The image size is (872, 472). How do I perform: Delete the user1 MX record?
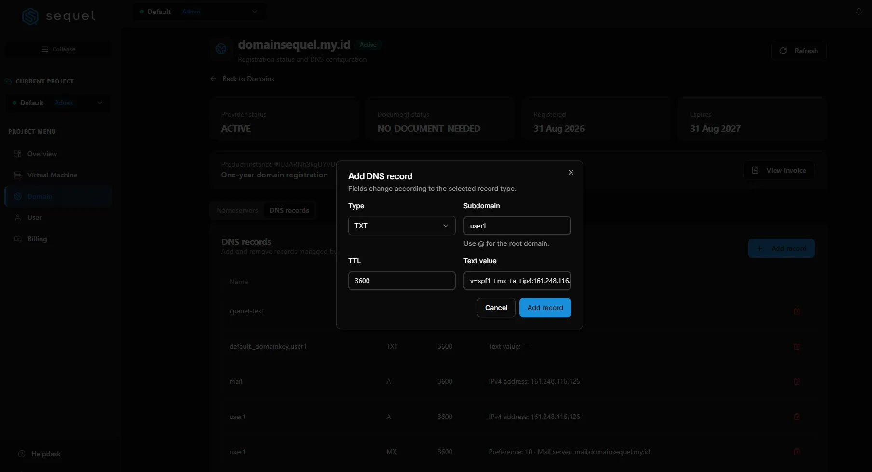797,452
